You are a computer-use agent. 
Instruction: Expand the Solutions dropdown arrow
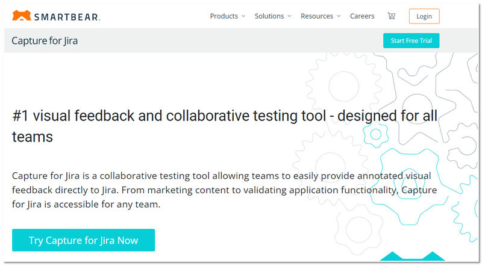click(x=289, y=16)
